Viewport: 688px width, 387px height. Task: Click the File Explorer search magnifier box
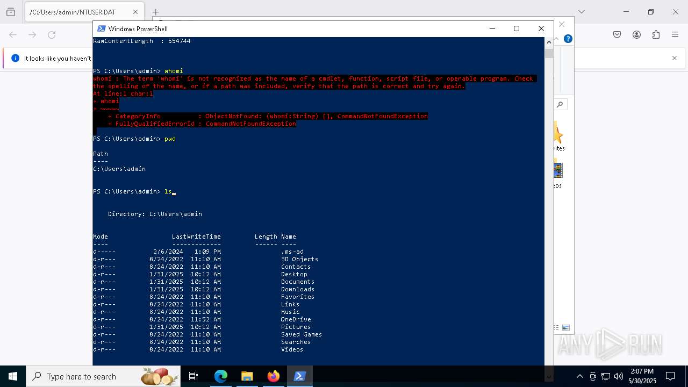(560, 104)
